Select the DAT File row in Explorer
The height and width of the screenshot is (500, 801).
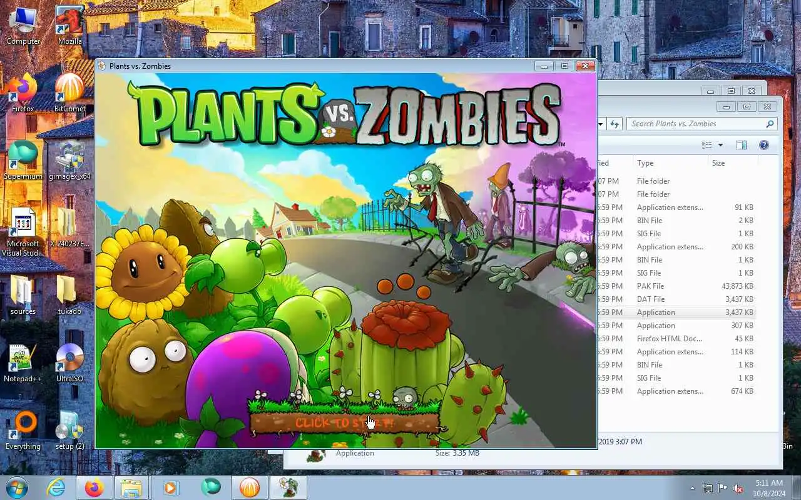pyautogui.click(x=676, y=299)
